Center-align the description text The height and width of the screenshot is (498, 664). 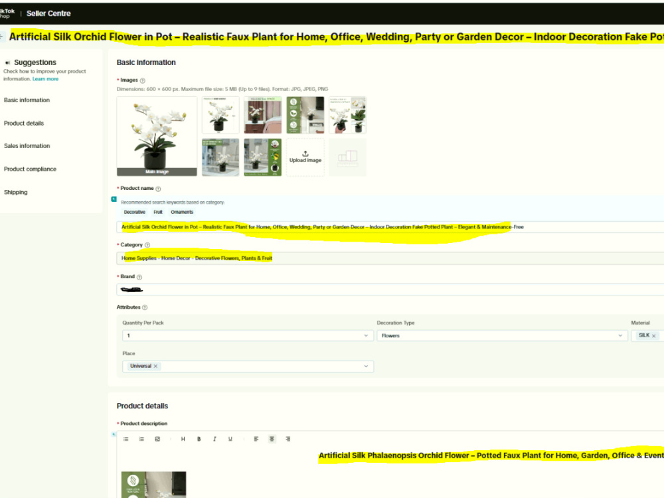272,439
